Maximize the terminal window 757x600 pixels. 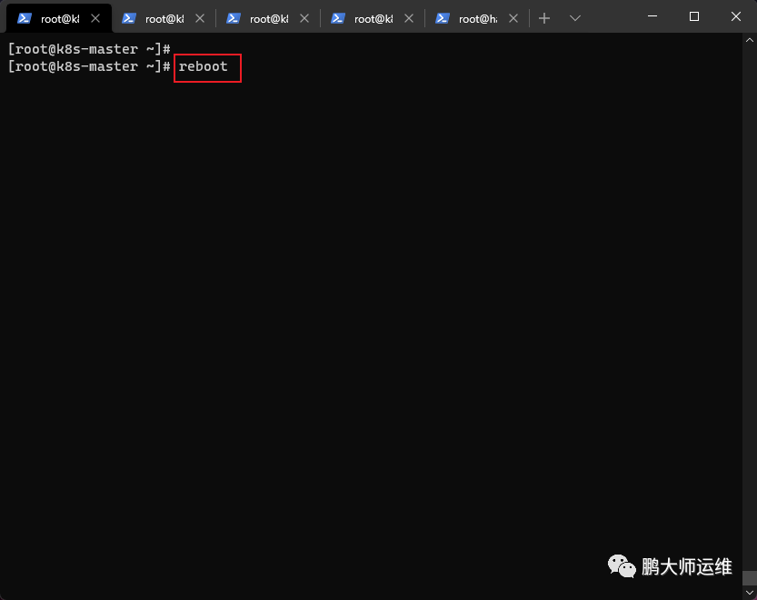click(x=694, y=17)
